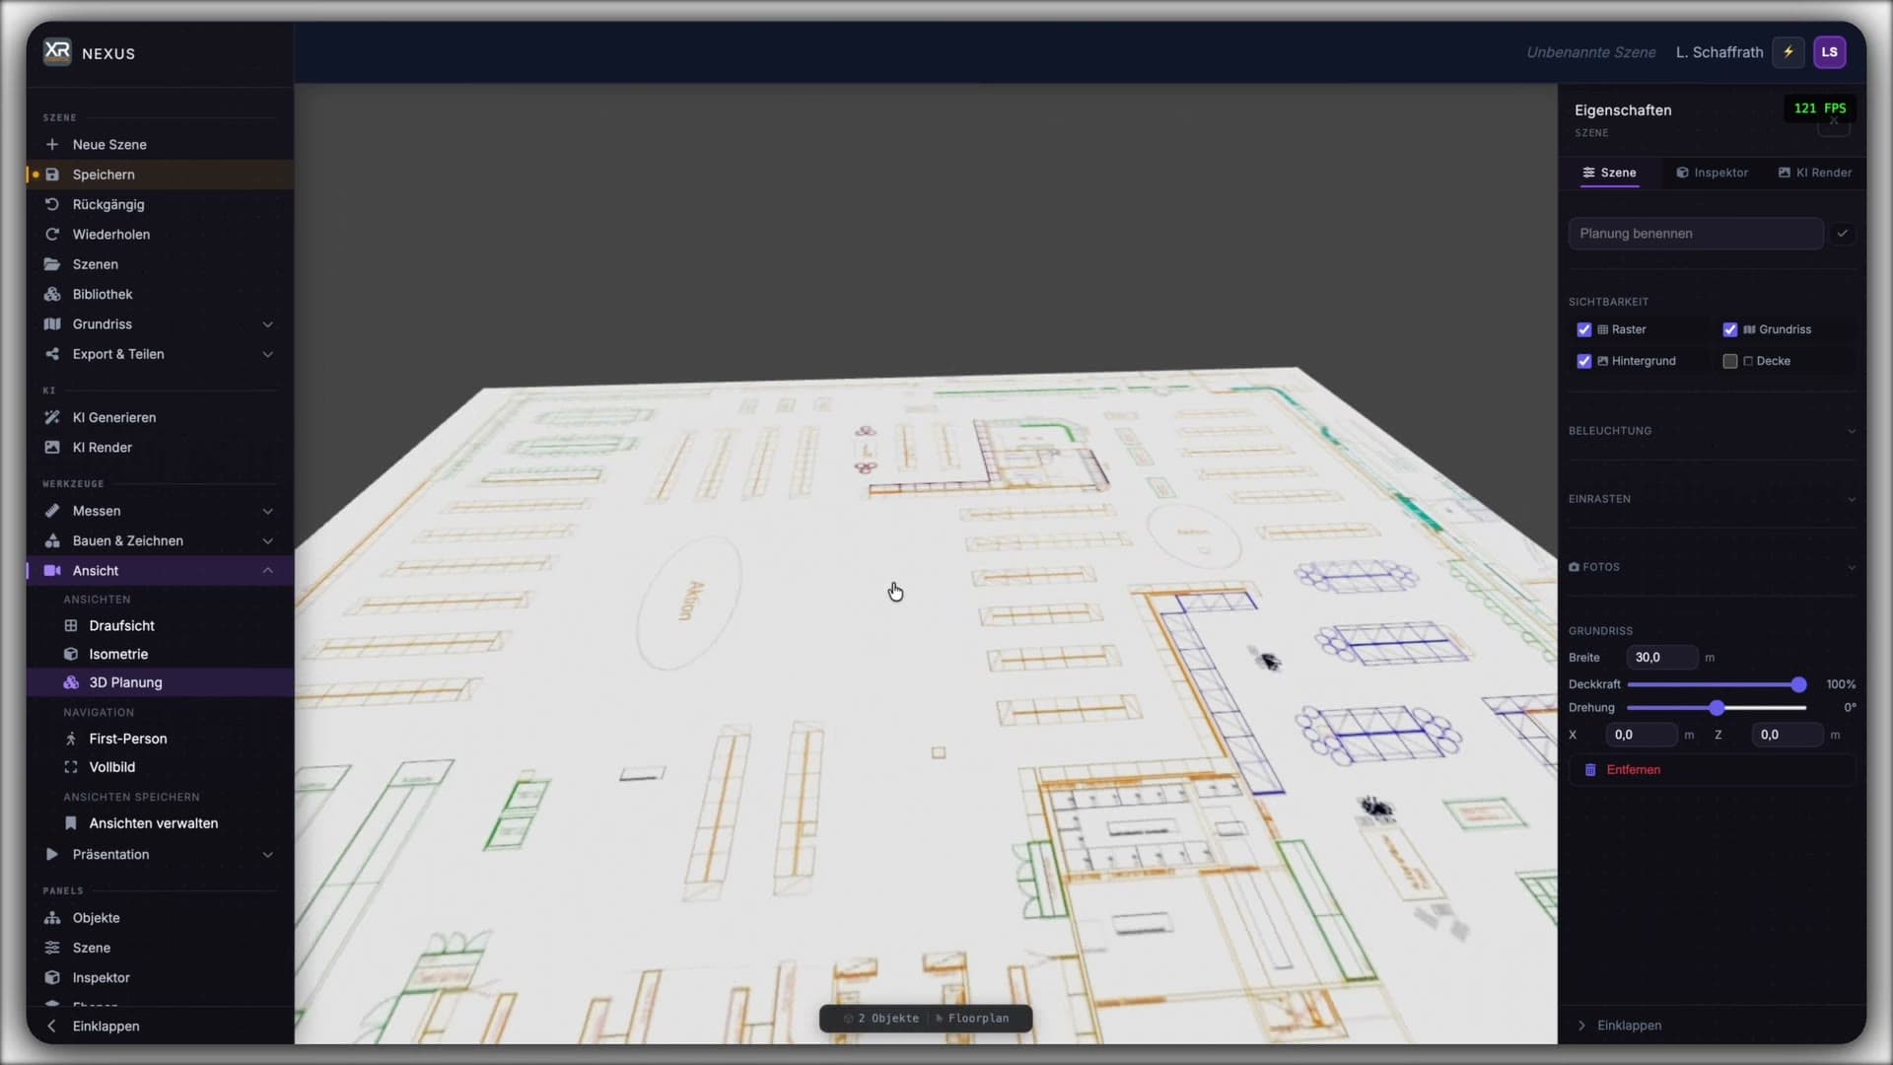The height and width of the screenshot is (1065, 1893).
Task: Toggle the Hintergrund visibility checkbox
Action: point(1584,361)
